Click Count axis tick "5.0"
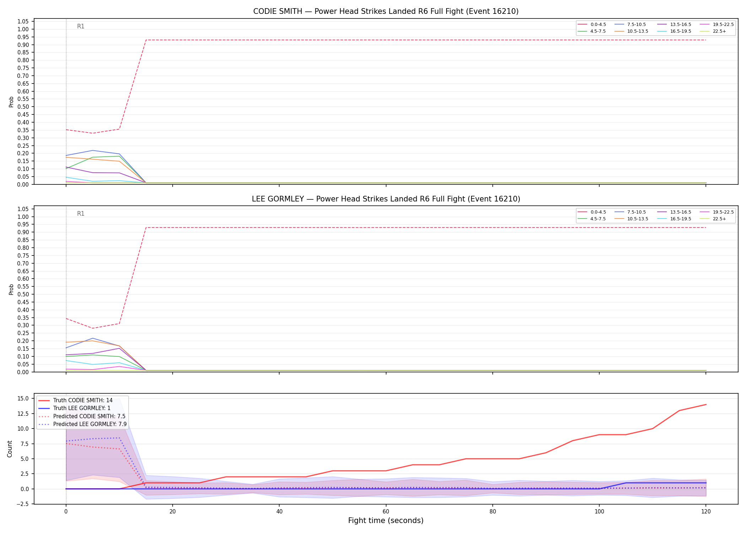Image resolution: width=746 pixels, height=533 pixels. pos(25,459)
